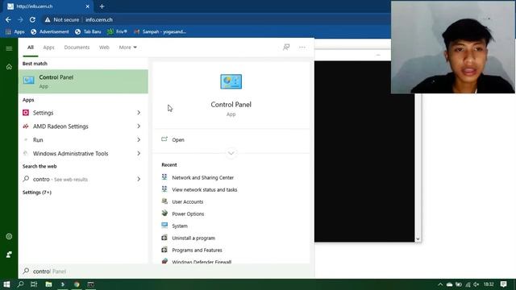Image resolution: width=516 pixels, height=290 pixels.
Task: Open Programs and Features
Action: [x=197, y=251]
